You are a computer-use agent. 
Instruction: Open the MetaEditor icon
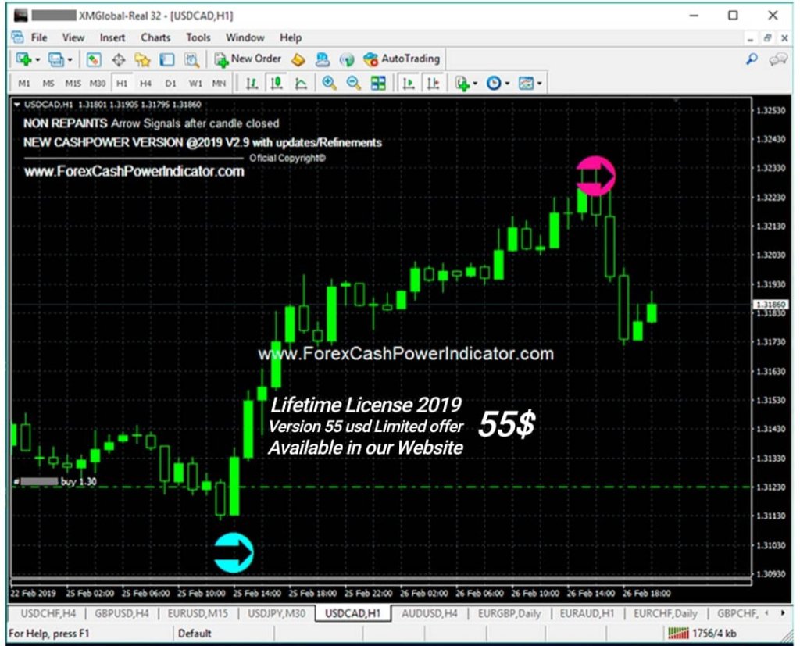[x=298, y=59]
